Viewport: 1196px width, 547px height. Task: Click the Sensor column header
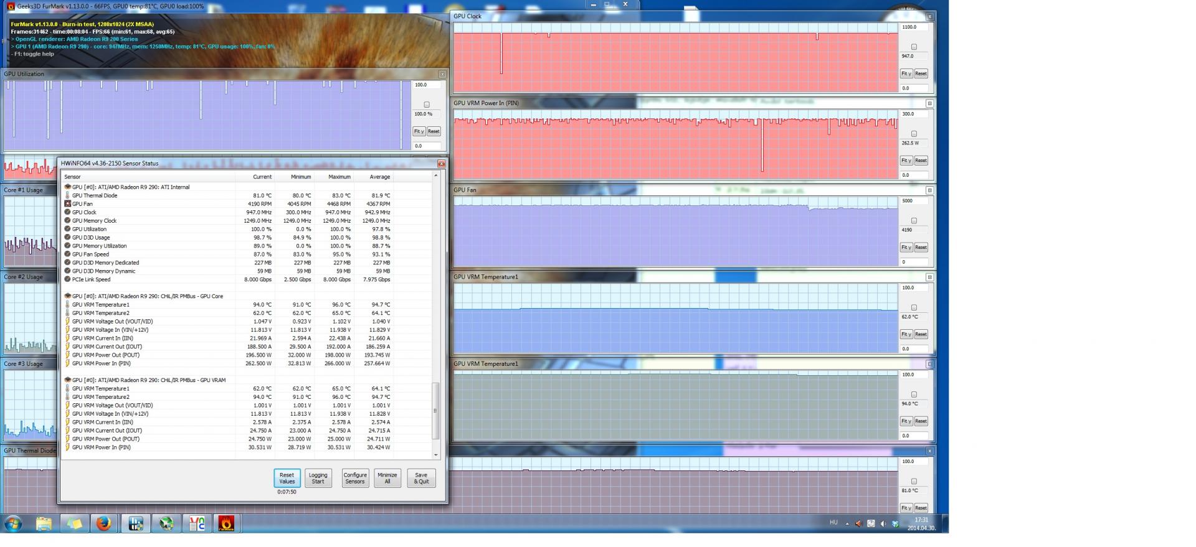pos(148,177)
